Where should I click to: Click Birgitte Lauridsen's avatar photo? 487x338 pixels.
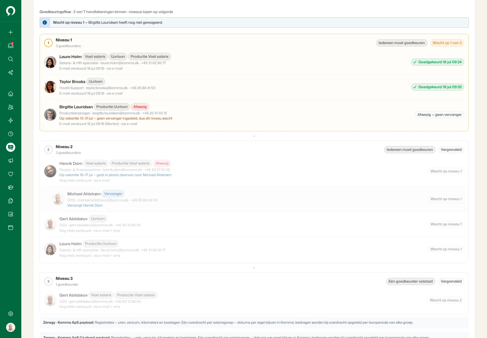click(x=50, y=115)
